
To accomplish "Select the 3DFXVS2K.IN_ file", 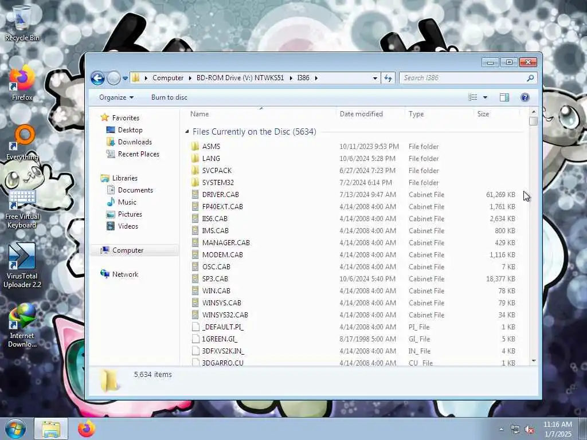I will tap(223, 351).
